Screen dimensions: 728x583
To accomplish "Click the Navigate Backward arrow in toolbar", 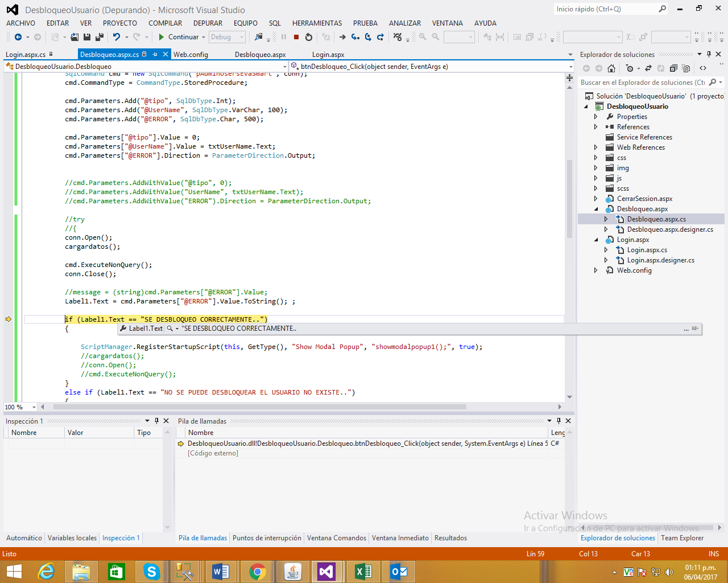I will pyautogui.click(x=18, y=37).
